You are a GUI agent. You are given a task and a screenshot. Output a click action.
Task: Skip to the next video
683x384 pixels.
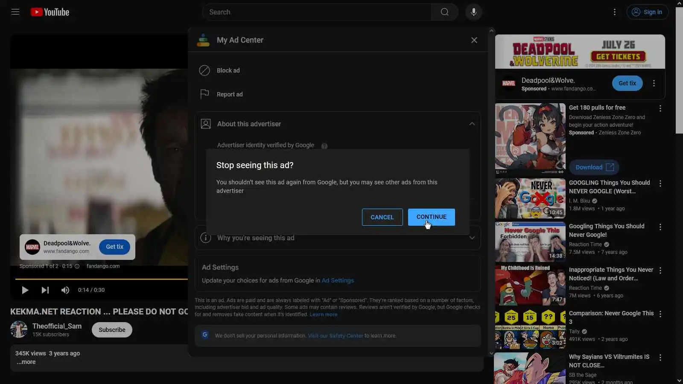[45, 290]
